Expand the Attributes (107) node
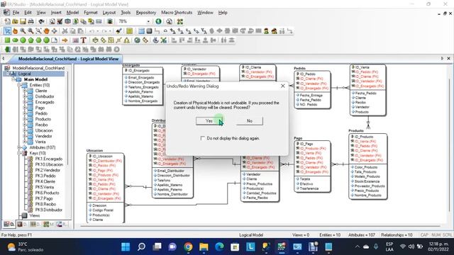454x255 pixels. 19,147
